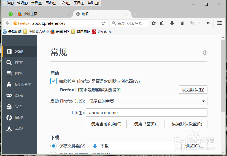Open the 同步 settings panel
Viewport: 227px width, 156px height.
pyautogui.click(x=19, y=118)
